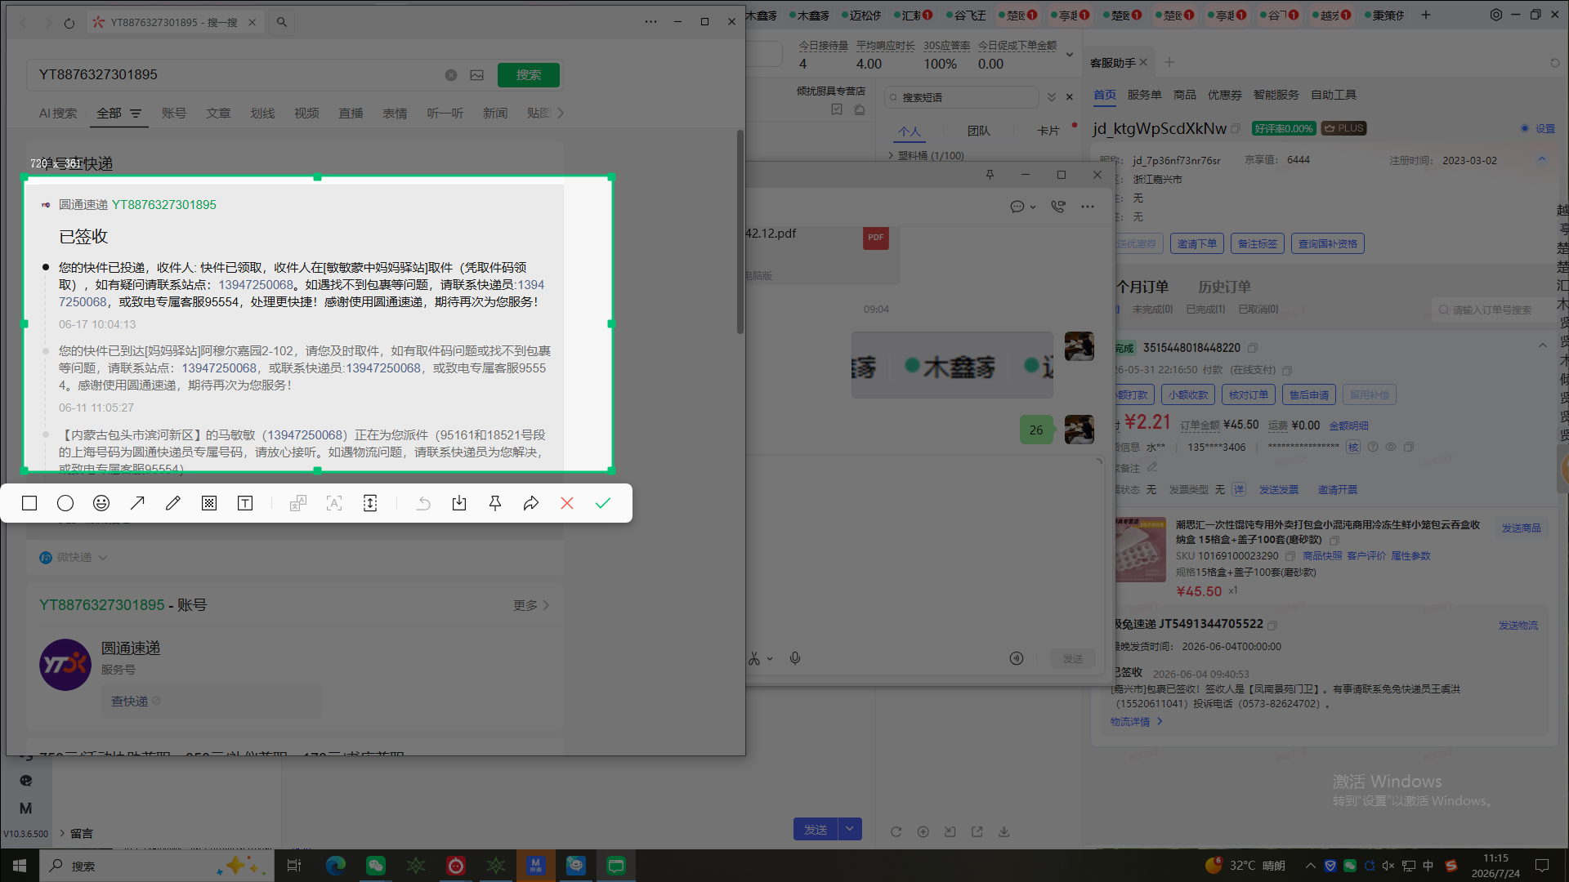Viewport: 1569px width, 882px height.
Task: Cancel the screenshot with red X
Action: tap(567, 503)
